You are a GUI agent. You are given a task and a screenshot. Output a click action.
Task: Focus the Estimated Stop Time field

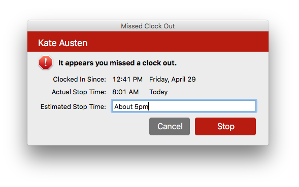pos(184,106)
